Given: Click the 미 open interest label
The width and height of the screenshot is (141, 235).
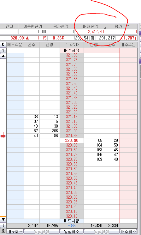Looking at the screenshot, I should [92, 38].
